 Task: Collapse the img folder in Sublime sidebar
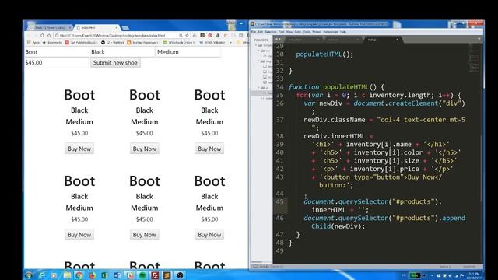point(259,61)
